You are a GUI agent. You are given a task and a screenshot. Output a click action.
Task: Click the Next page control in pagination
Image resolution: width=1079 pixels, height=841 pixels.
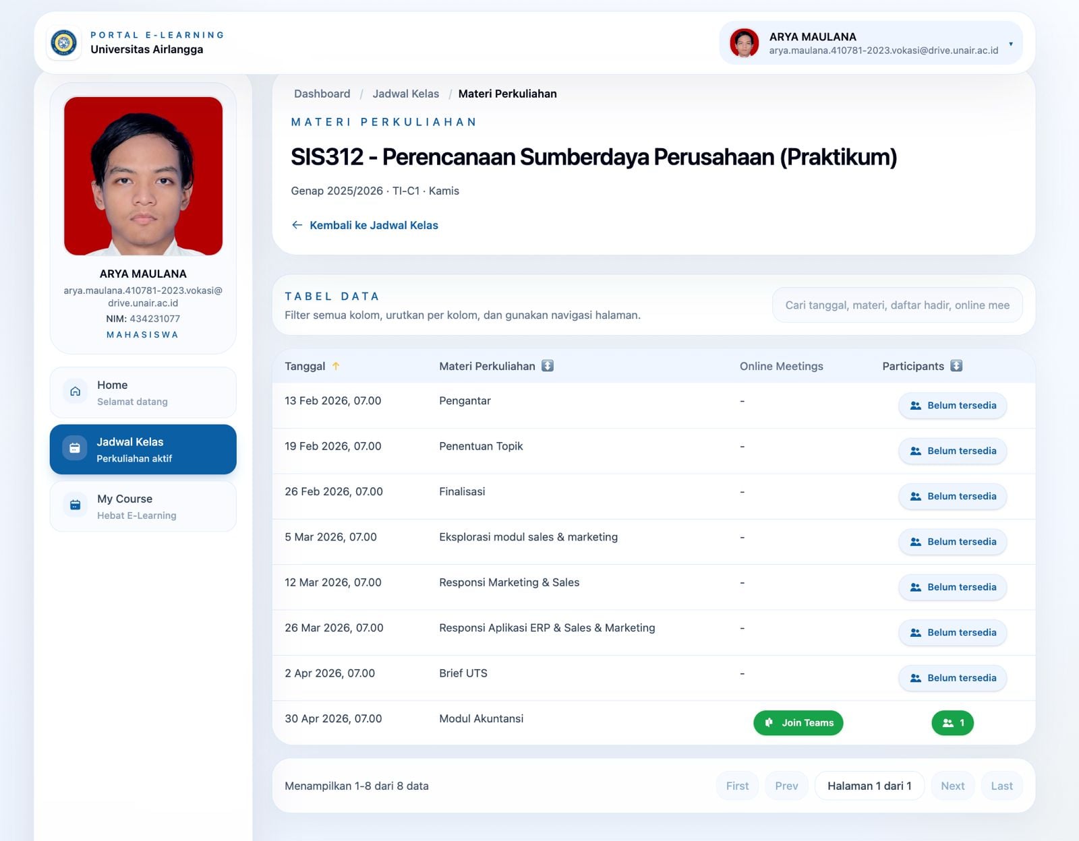(952, 786)
